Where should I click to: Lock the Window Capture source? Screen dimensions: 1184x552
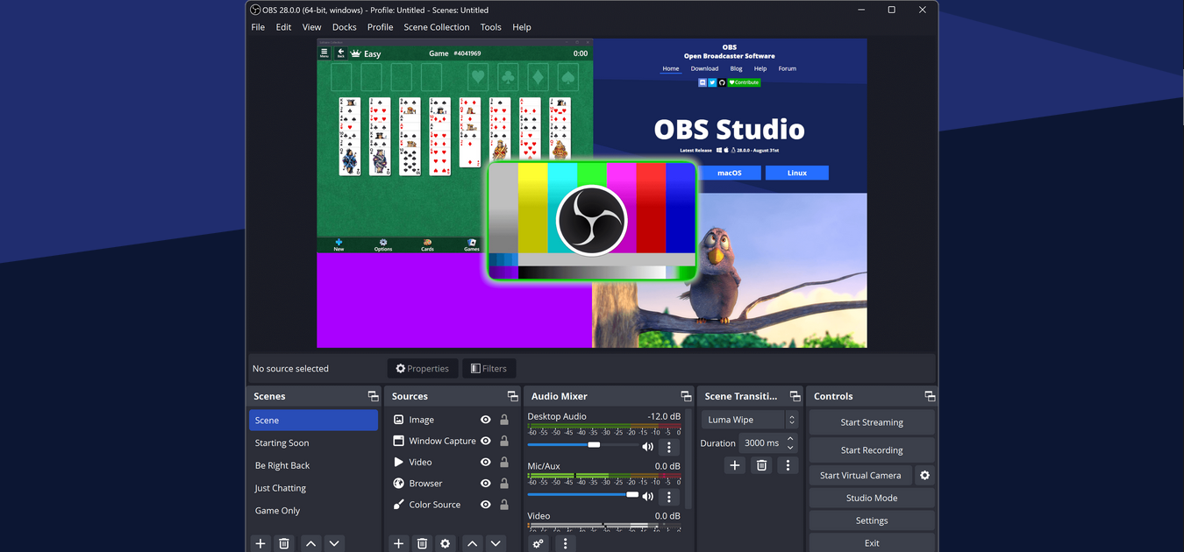pos(504,441)
